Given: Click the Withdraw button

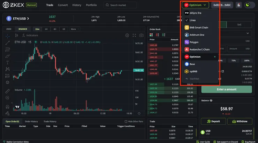Looking at the screenshot, I should [240, 121].
